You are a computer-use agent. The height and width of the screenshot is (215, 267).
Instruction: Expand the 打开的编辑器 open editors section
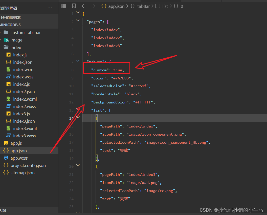pyautogui.click(x=29, y=17)
